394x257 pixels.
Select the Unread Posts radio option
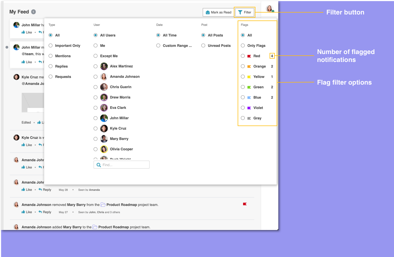203,46
